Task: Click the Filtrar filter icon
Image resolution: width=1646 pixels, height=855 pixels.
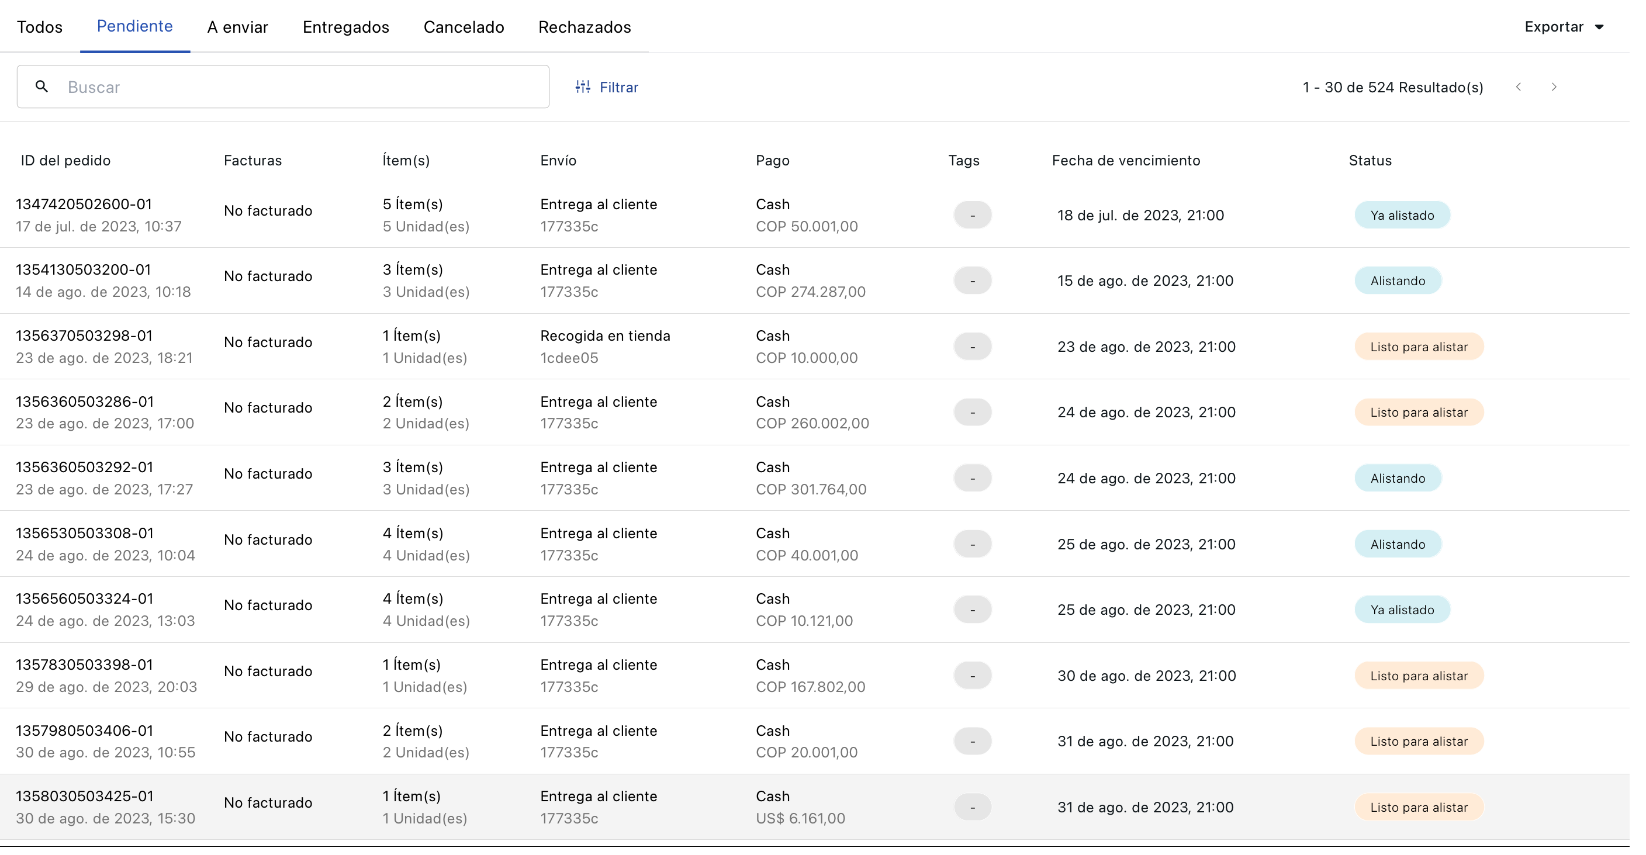Action: point(582,86)
